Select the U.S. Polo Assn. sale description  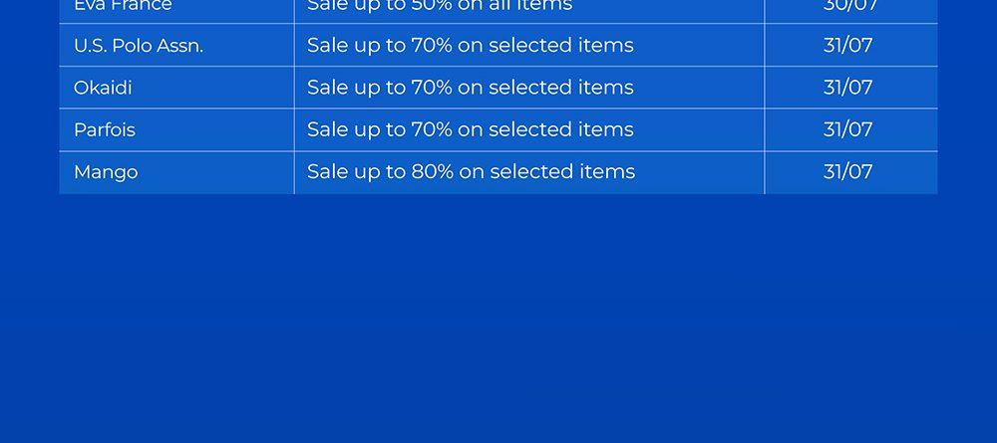(x=471, y=45)
